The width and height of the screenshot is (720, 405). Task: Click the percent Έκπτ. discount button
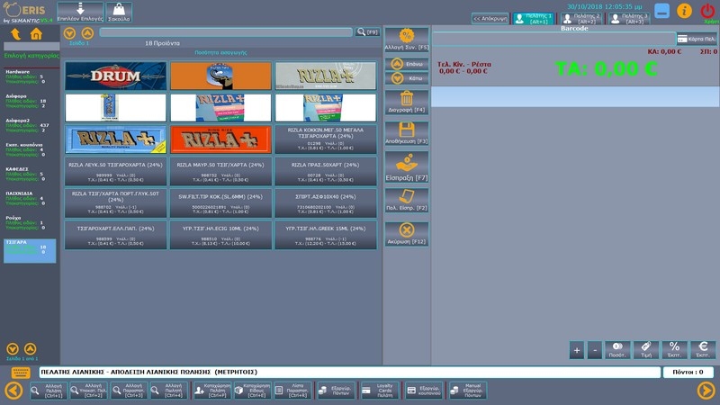tap(674, 350)
